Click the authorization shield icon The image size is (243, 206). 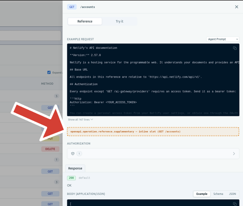(73, 154)
